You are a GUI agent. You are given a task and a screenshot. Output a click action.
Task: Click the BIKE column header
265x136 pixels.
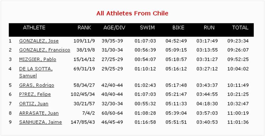178,28
